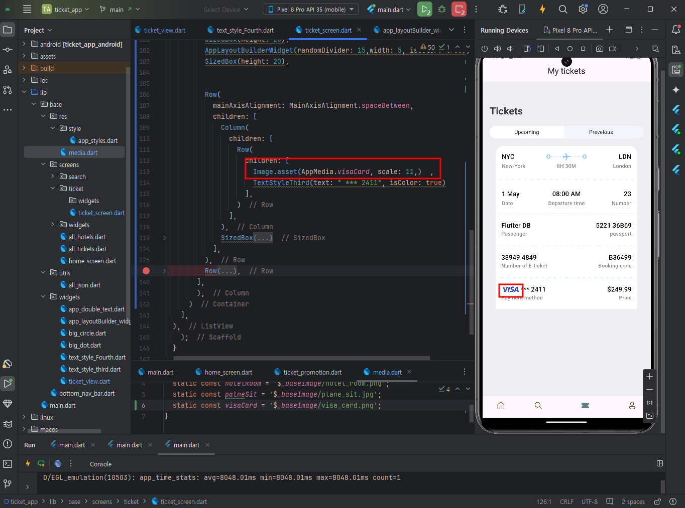
Task: Tap the emulator home circle button
Action: pyautogui.click(x=570, y=49)
